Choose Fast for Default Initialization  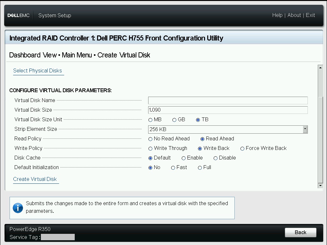[173, 168]
